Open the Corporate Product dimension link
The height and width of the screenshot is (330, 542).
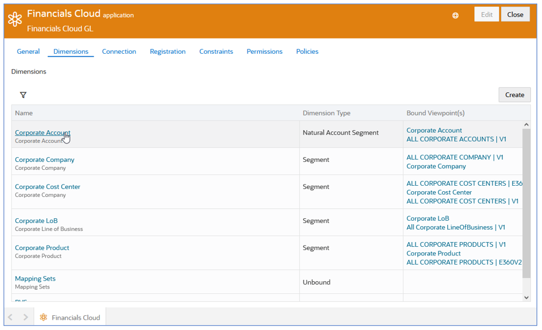point(42,248)
